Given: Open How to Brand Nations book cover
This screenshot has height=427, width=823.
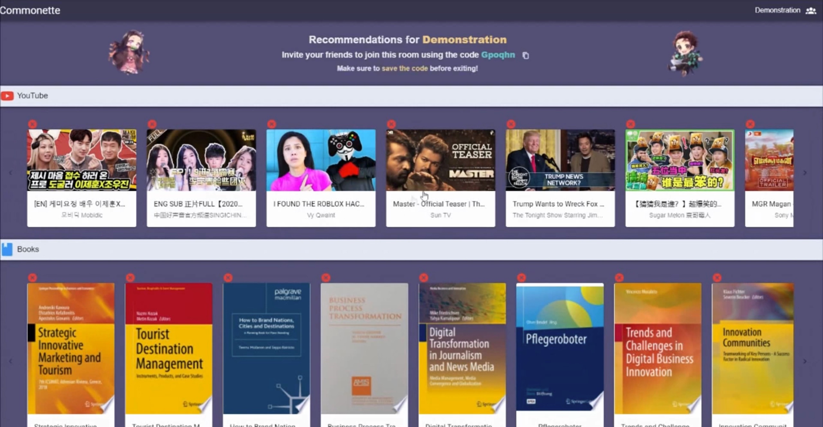Looking at the screenshot, I should point(267,349).
